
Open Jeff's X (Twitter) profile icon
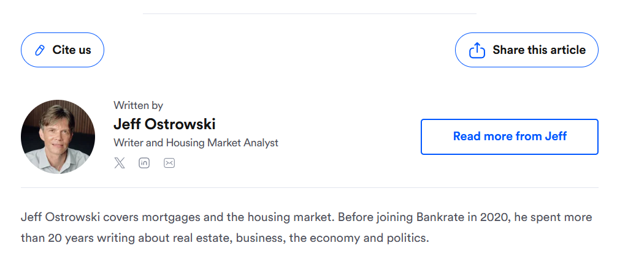tap(120, 163)
